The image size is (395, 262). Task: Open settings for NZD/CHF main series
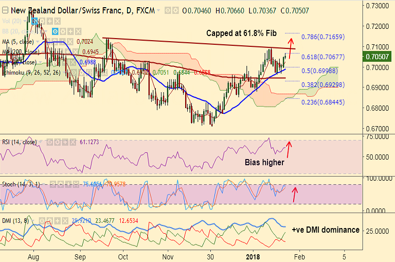click(175, 11)
